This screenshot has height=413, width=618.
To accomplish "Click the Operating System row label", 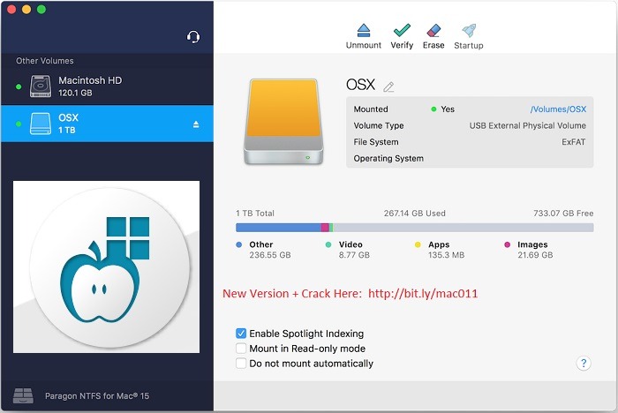I will (388, 159).
